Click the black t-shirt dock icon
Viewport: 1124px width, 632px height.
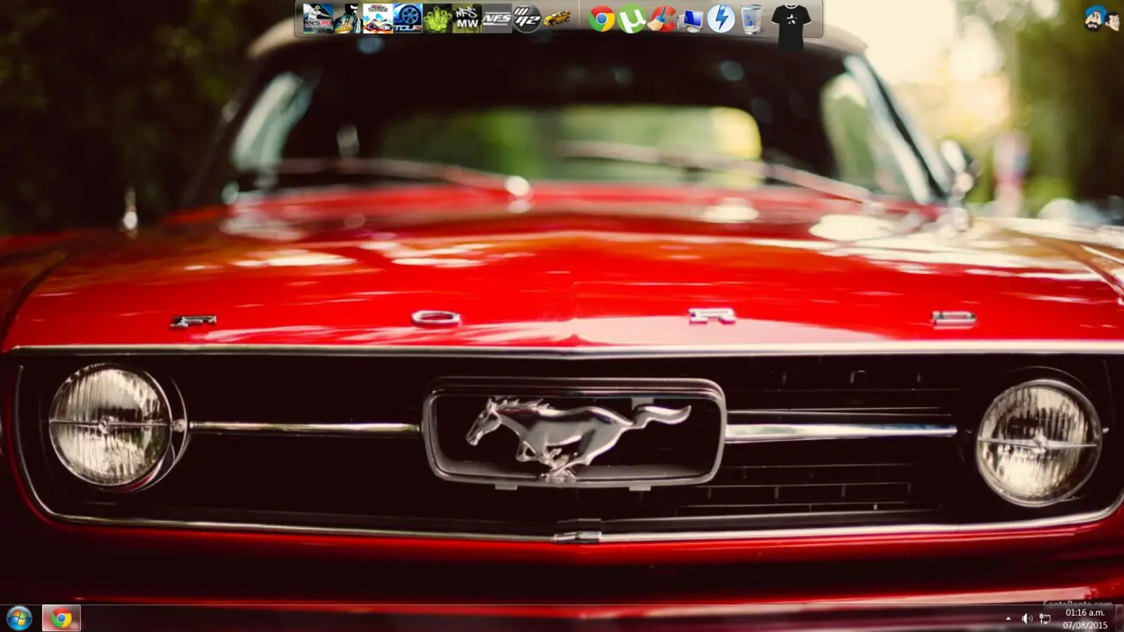(790, 25)
